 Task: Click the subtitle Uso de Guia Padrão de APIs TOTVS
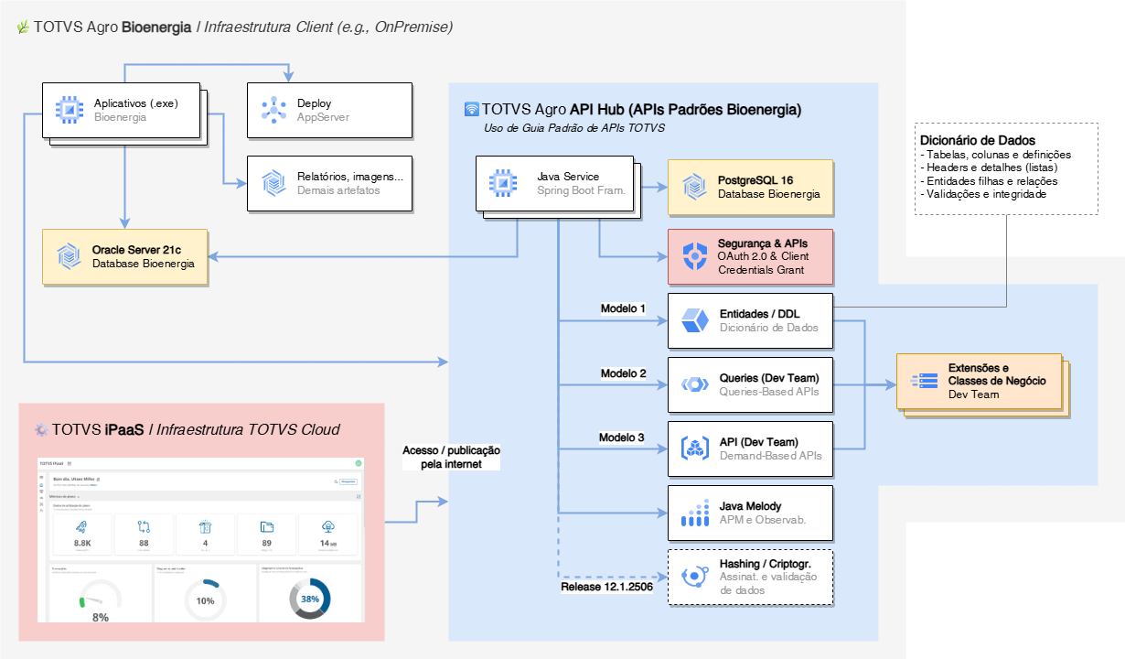574,128
